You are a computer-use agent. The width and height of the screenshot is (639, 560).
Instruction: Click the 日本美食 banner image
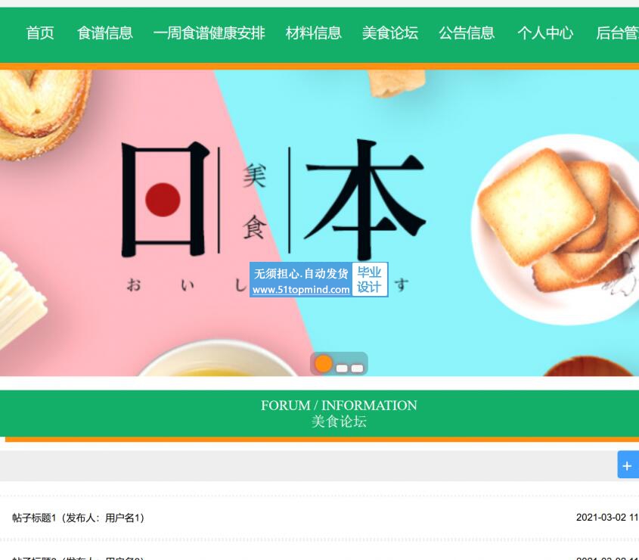tap(319, 222)
